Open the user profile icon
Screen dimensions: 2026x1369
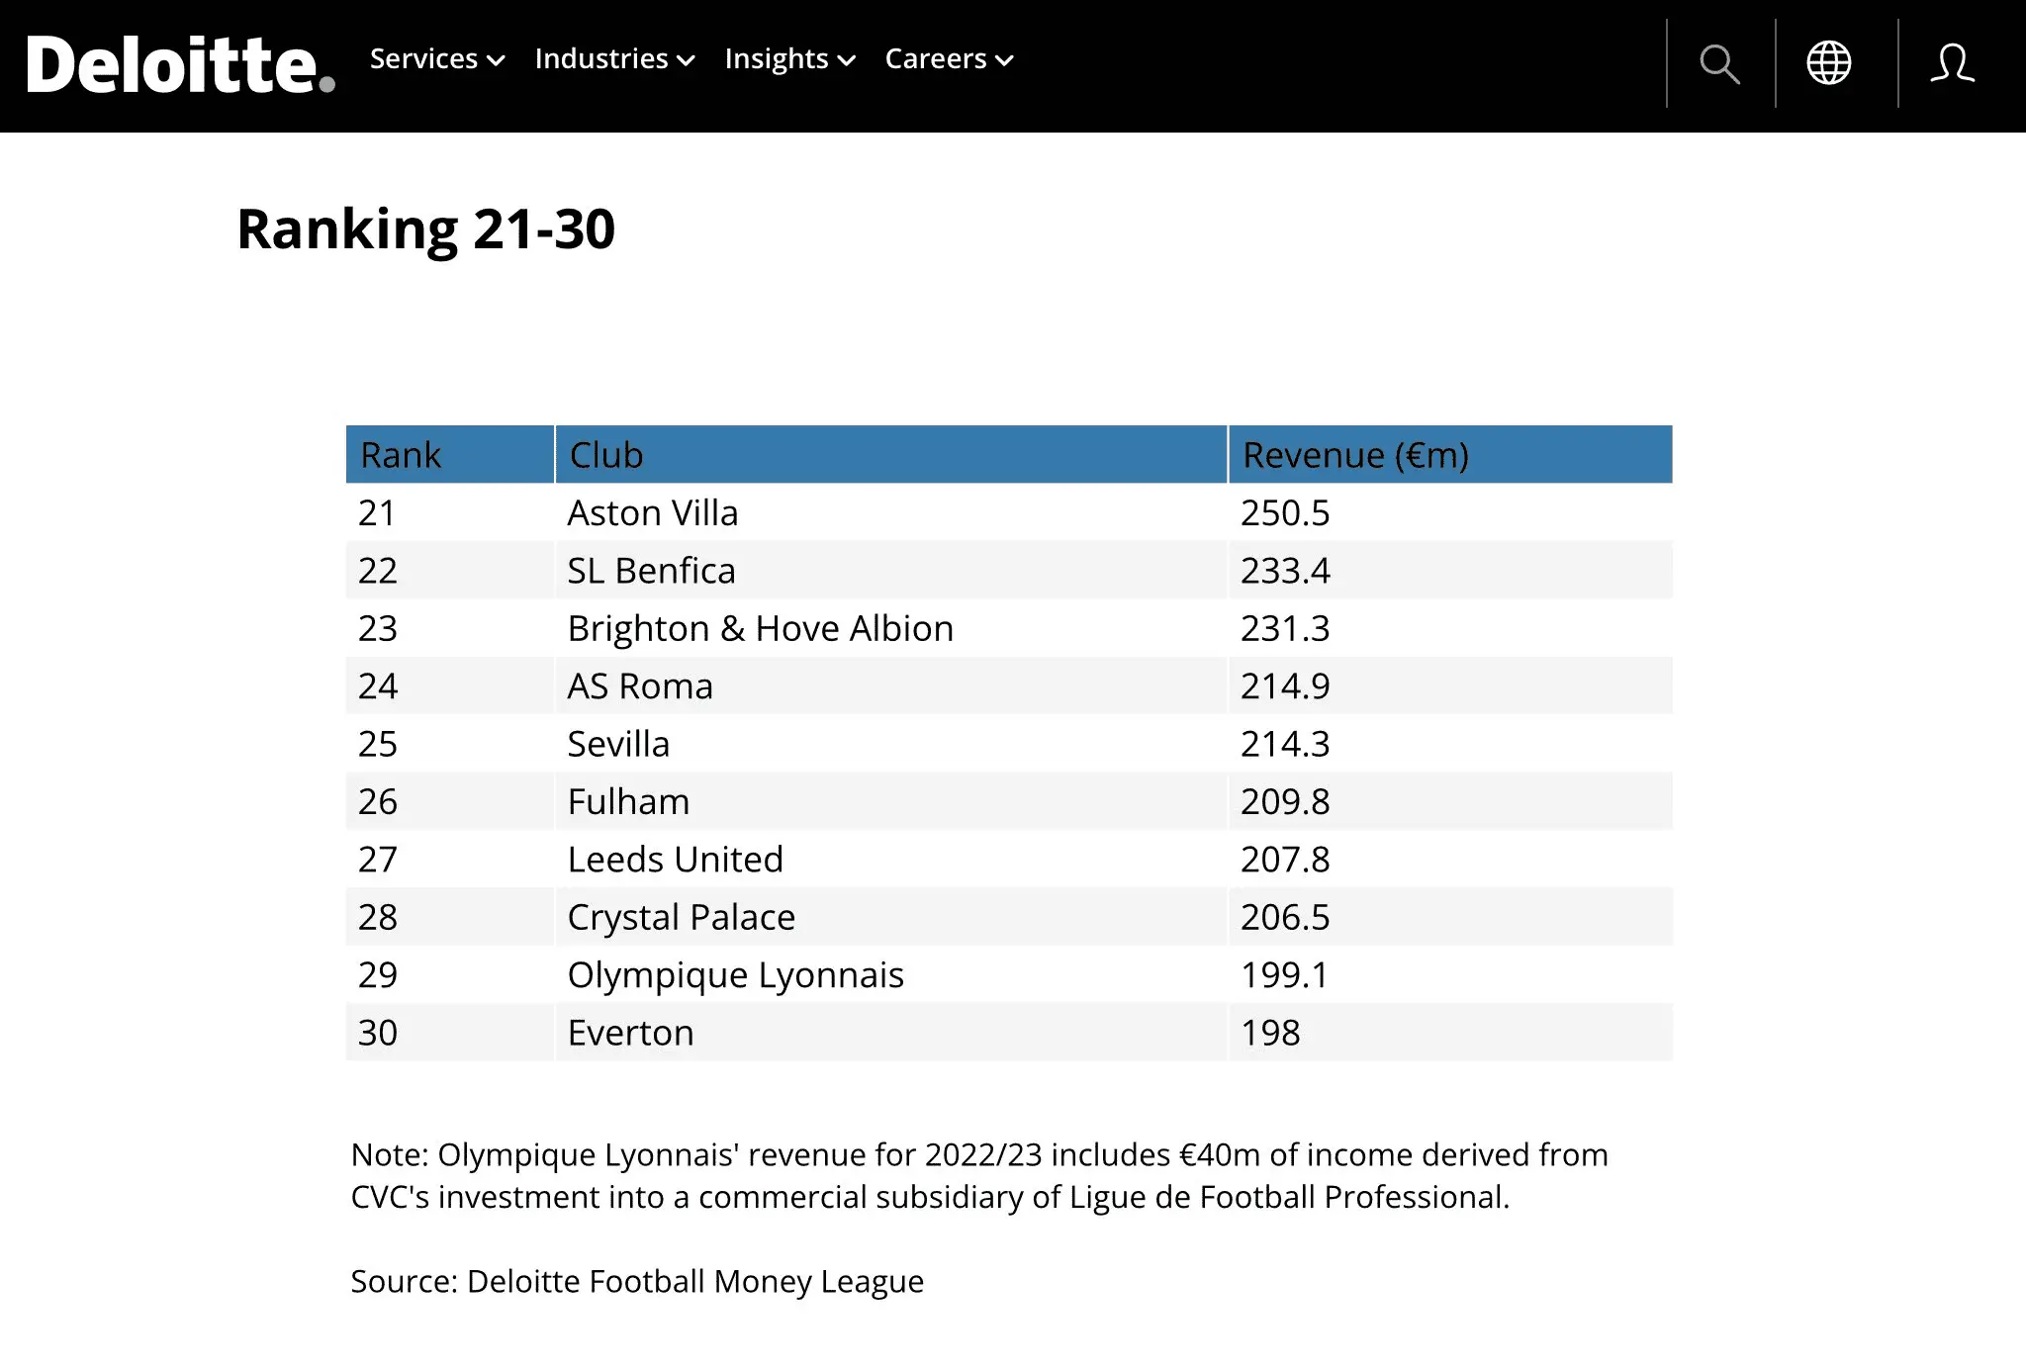click(x=1952, y=63)
